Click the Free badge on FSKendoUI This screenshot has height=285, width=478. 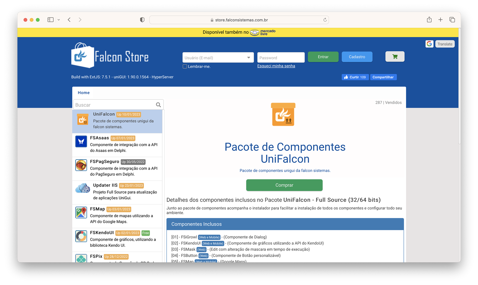[x=146, y=233]
